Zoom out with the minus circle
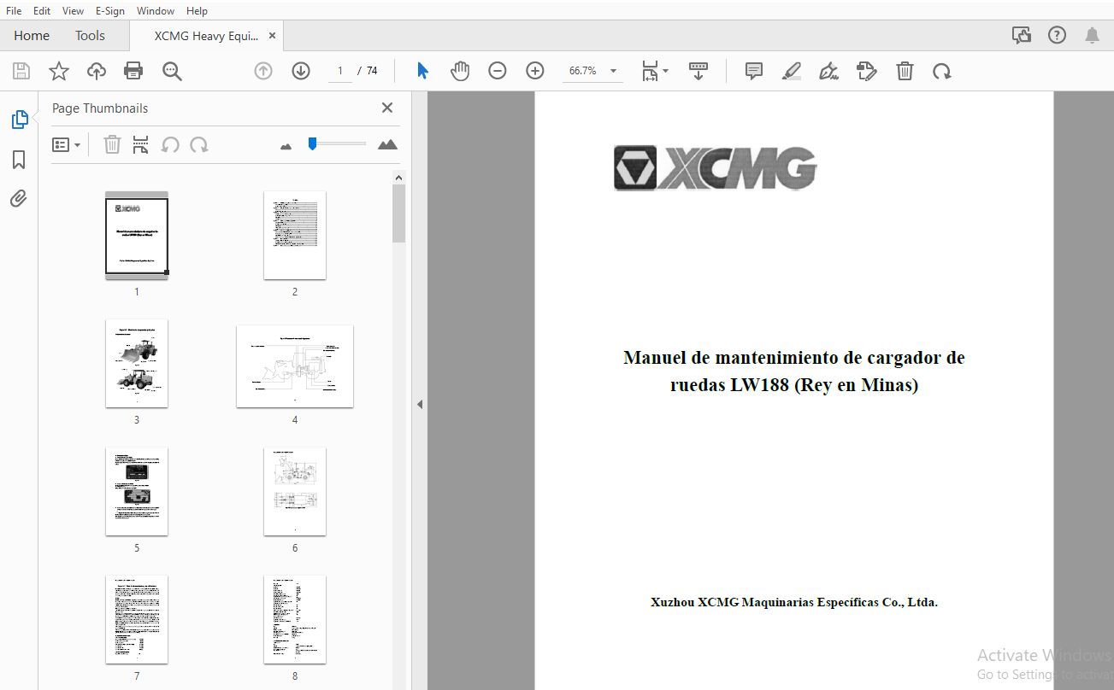This screenshot has width=1114, height=690. pyautogui.click(x=498, y=71)
